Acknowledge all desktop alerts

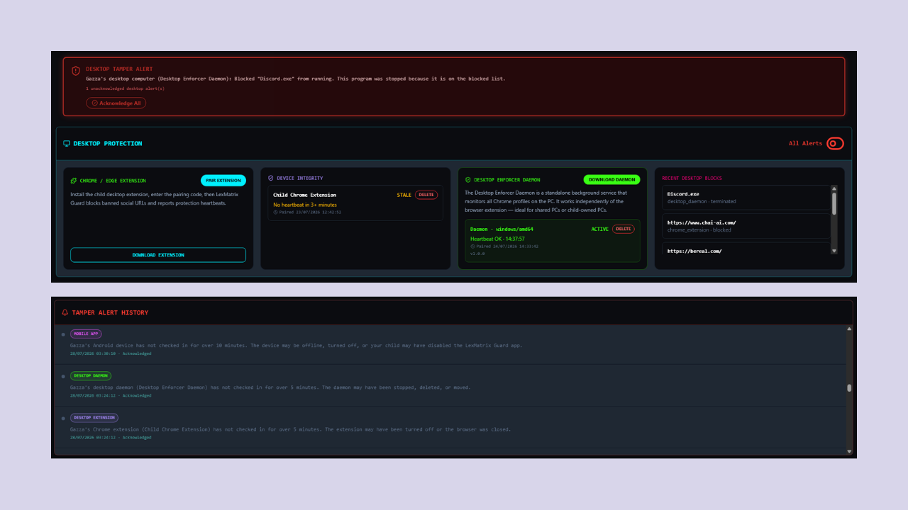[x=116, y=103]
